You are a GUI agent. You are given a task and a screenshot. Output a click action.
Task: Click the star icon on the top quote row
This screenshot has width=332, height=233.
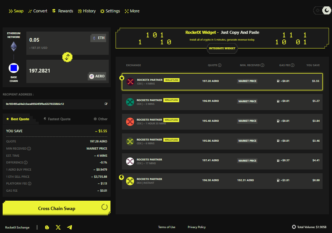121,77
